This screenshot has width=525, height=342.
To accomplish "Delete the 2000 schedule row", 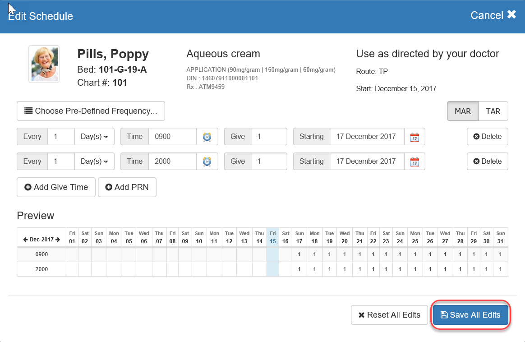I will click(487, 162).
